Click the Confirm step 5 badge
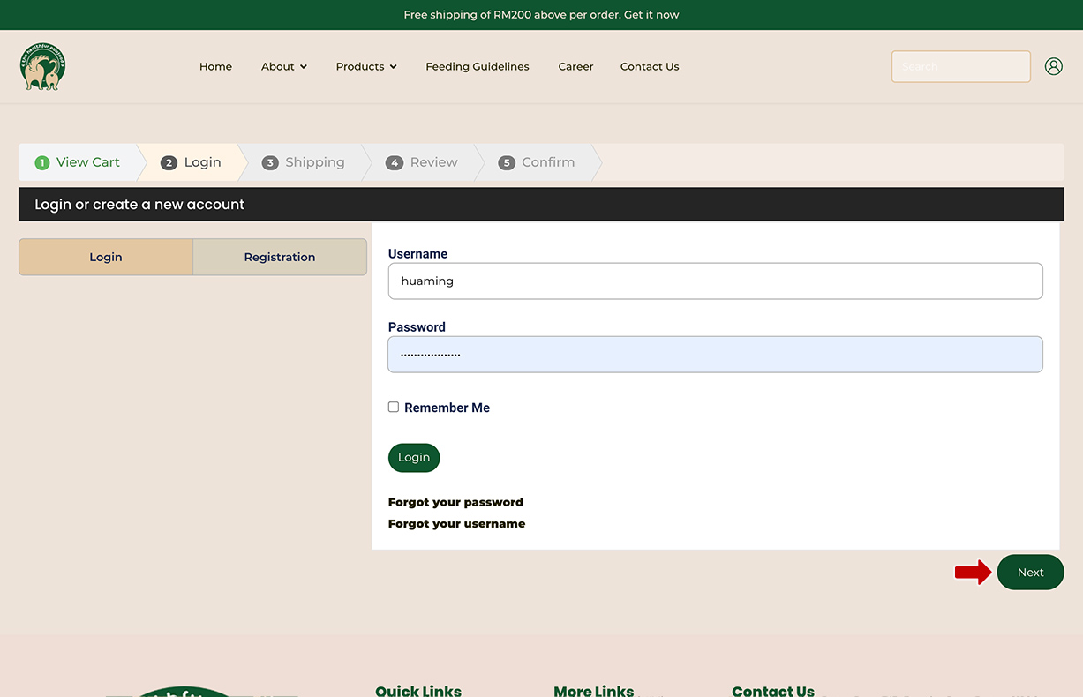This screenshot has height=697, width=1083. point(506,163)
